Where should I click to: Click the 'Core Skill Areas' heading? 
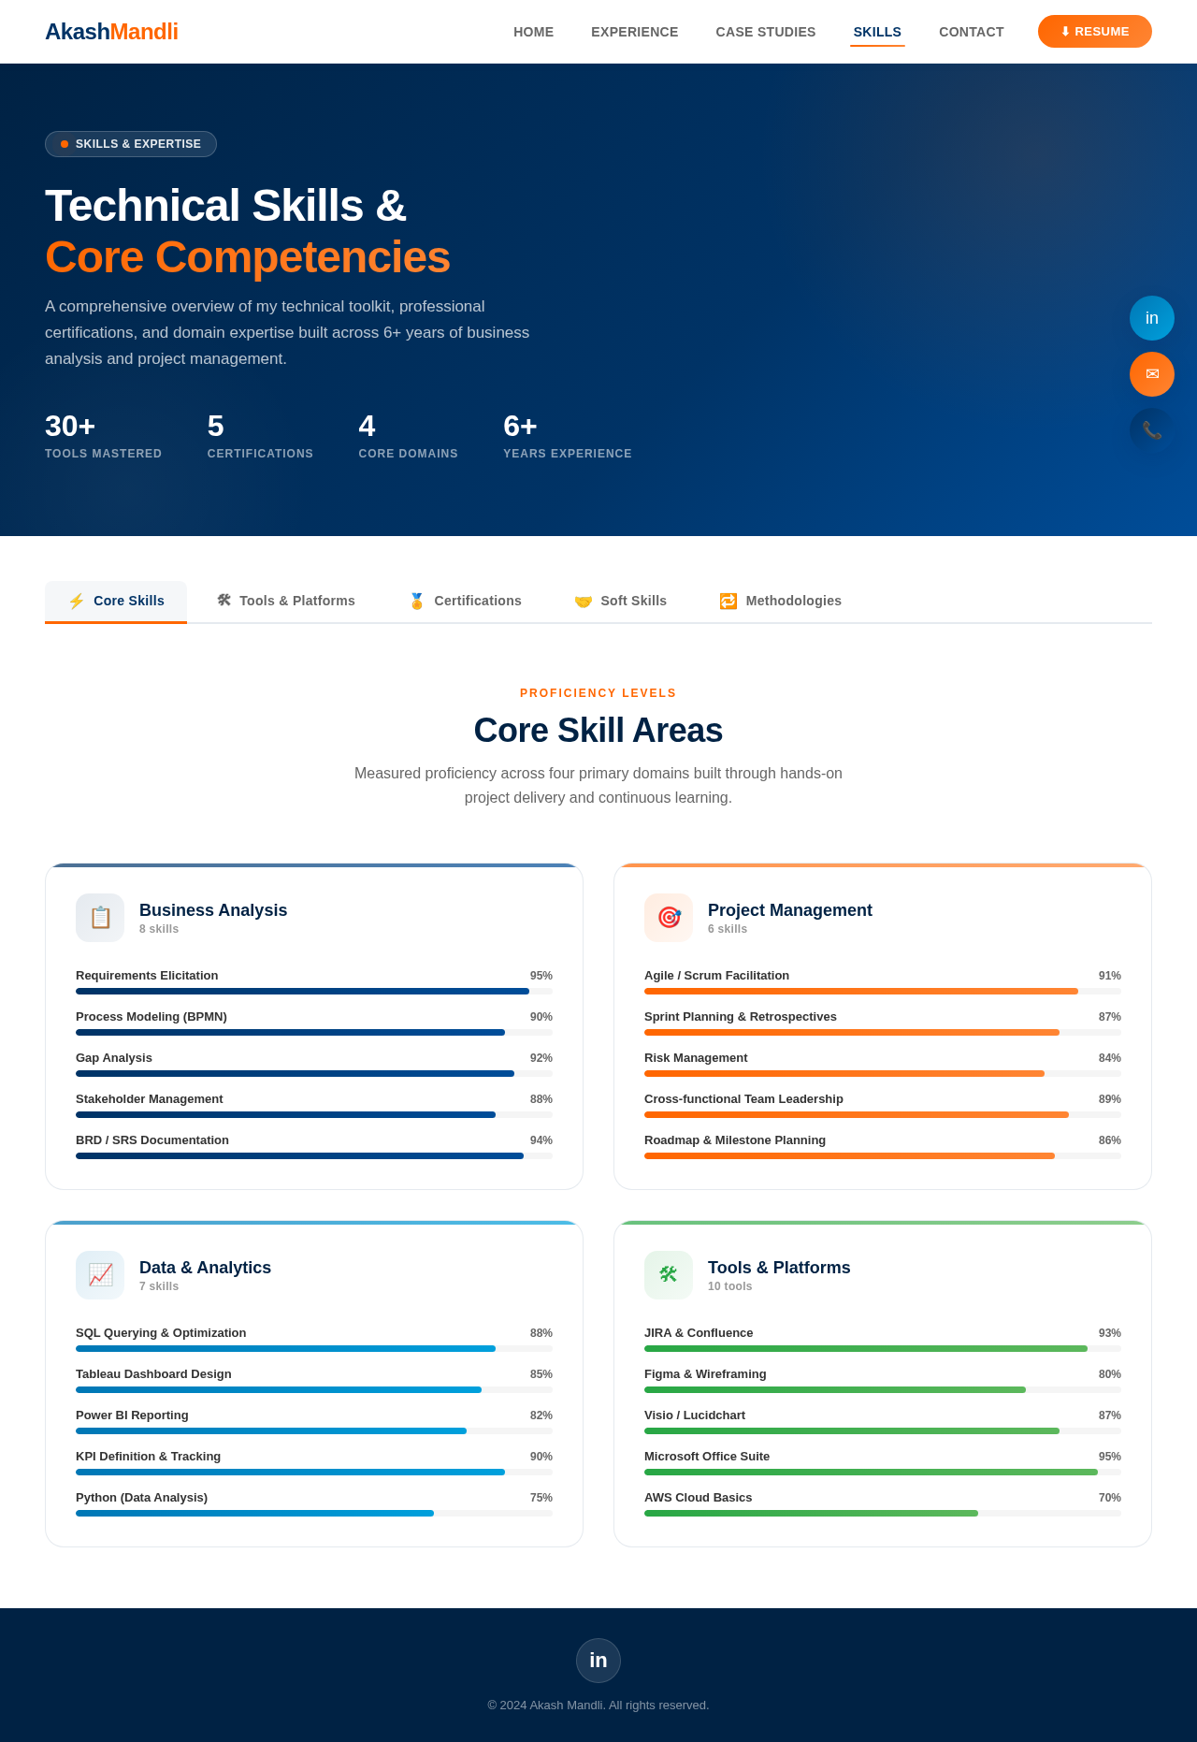pos(598,731)
